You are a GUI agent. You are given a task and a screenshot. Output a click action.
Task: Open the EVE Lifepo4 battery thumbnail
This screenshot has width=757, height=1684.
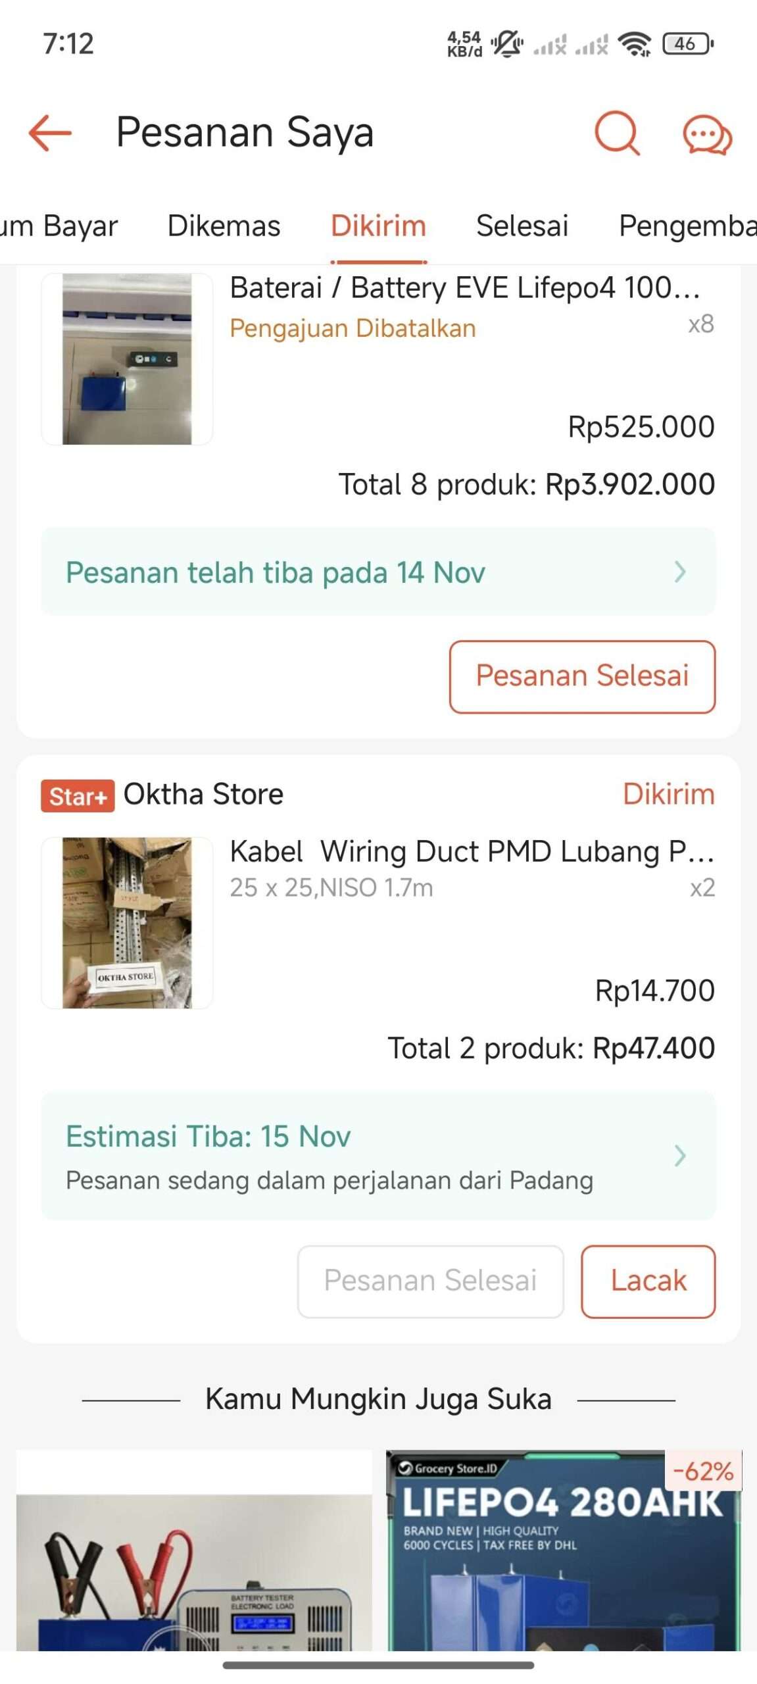pyautogui.click(x=127, y=359)
